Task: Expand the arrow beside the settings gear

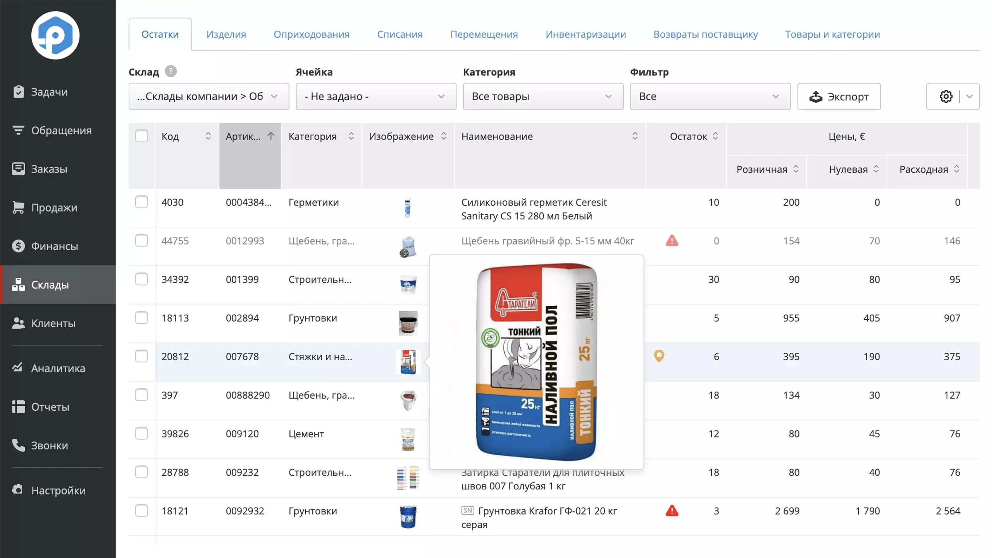Action: click(970, 96)
